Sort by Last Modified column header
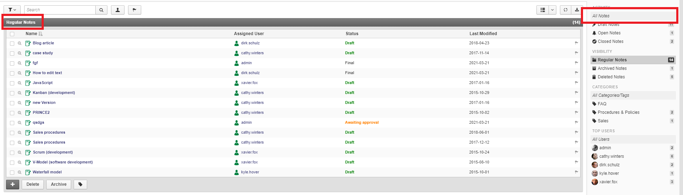 [x=483, y=34]
